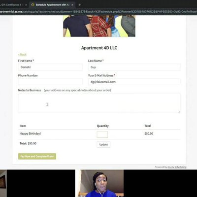Select the woman's webcam video tile
This screenshot has height=197, width=197.
coord(99,183)
